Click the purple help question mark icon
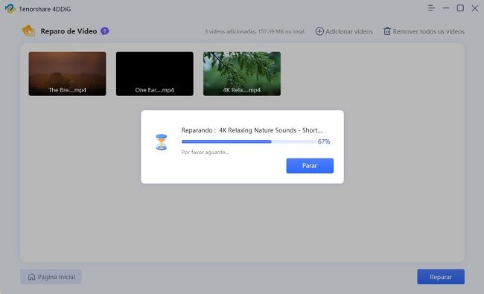This screenshot has width=484, height=294. tap(105, 31)
